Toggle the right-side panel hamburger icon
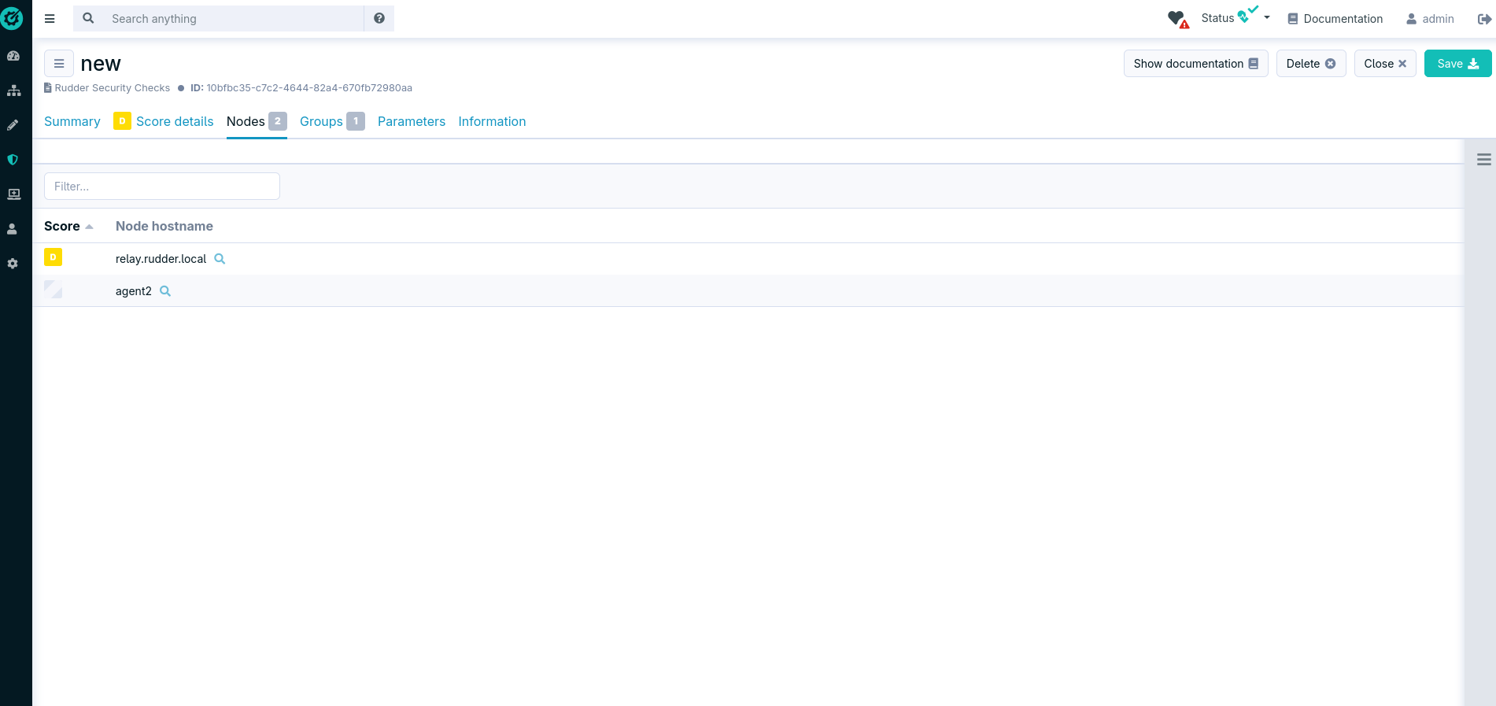This screenshot has width=1496, height=706. tap(1483, 160)
